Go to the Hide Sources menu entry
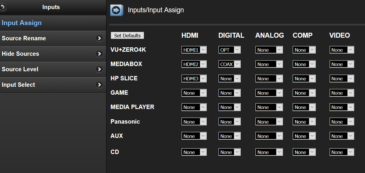 [21, 54]
